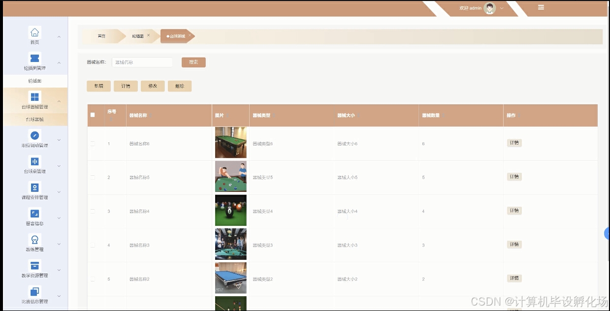Expand the 比赛信息管理 chevron
610x311 pixels.
pos(59,296)
